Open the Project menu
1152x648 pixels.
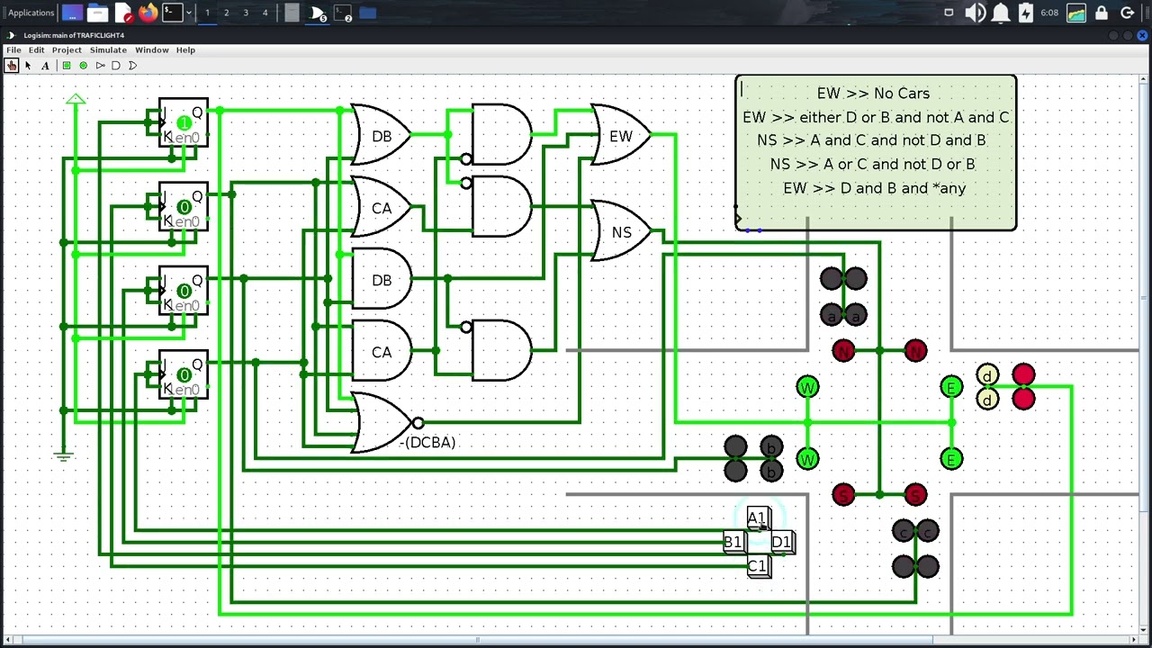(x=67, y=49)
